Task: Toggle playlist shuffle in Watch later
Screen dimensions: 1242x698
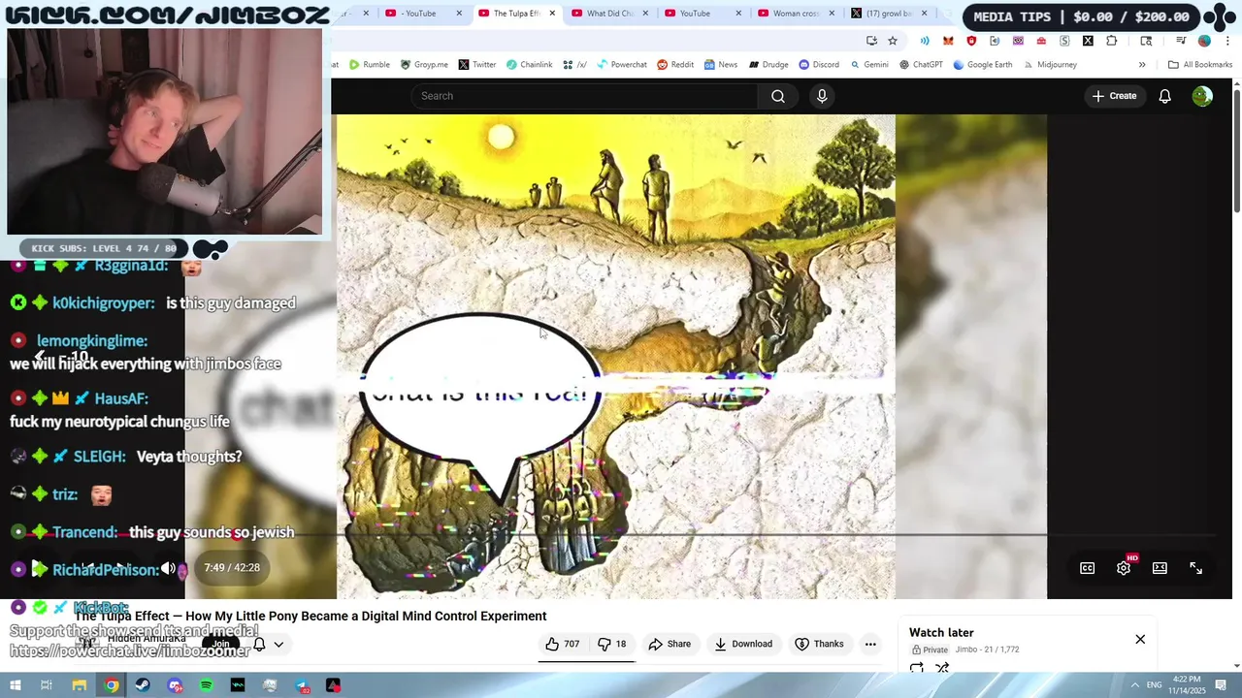Action: [x=942, y=668]
